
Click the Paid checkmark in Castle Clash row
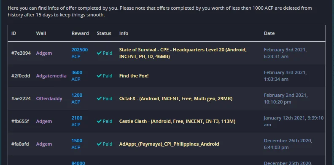click(99, 121)
